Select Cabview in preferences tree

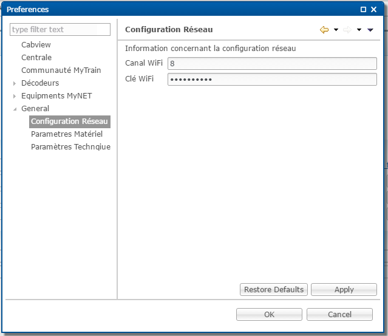tap(36, 45)
